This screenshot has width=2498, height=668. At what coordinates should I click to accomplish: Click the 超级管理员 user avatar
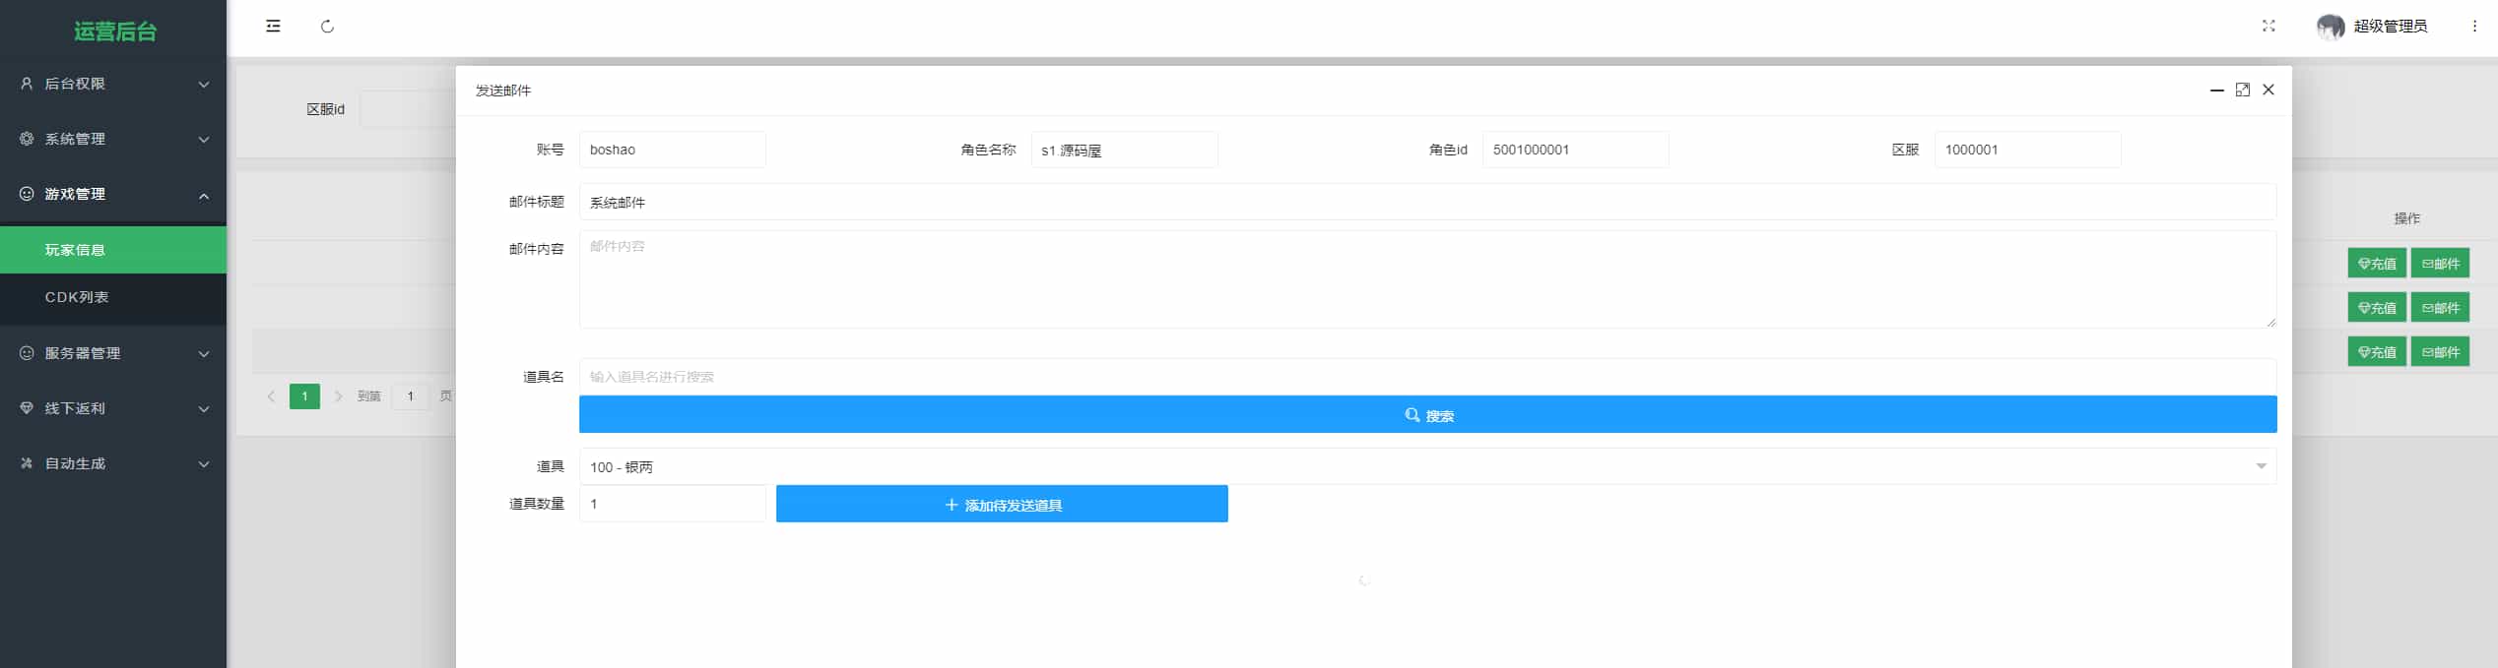[2330, 27]
